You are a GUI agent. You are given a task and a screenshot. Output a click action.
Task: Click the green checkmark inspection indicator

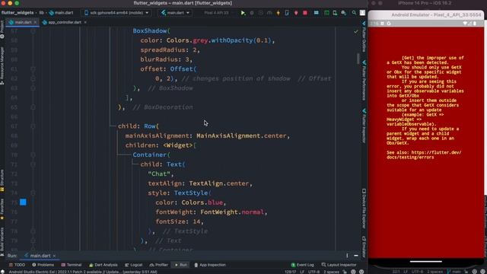pyautogui.click(x=356, y=31)
